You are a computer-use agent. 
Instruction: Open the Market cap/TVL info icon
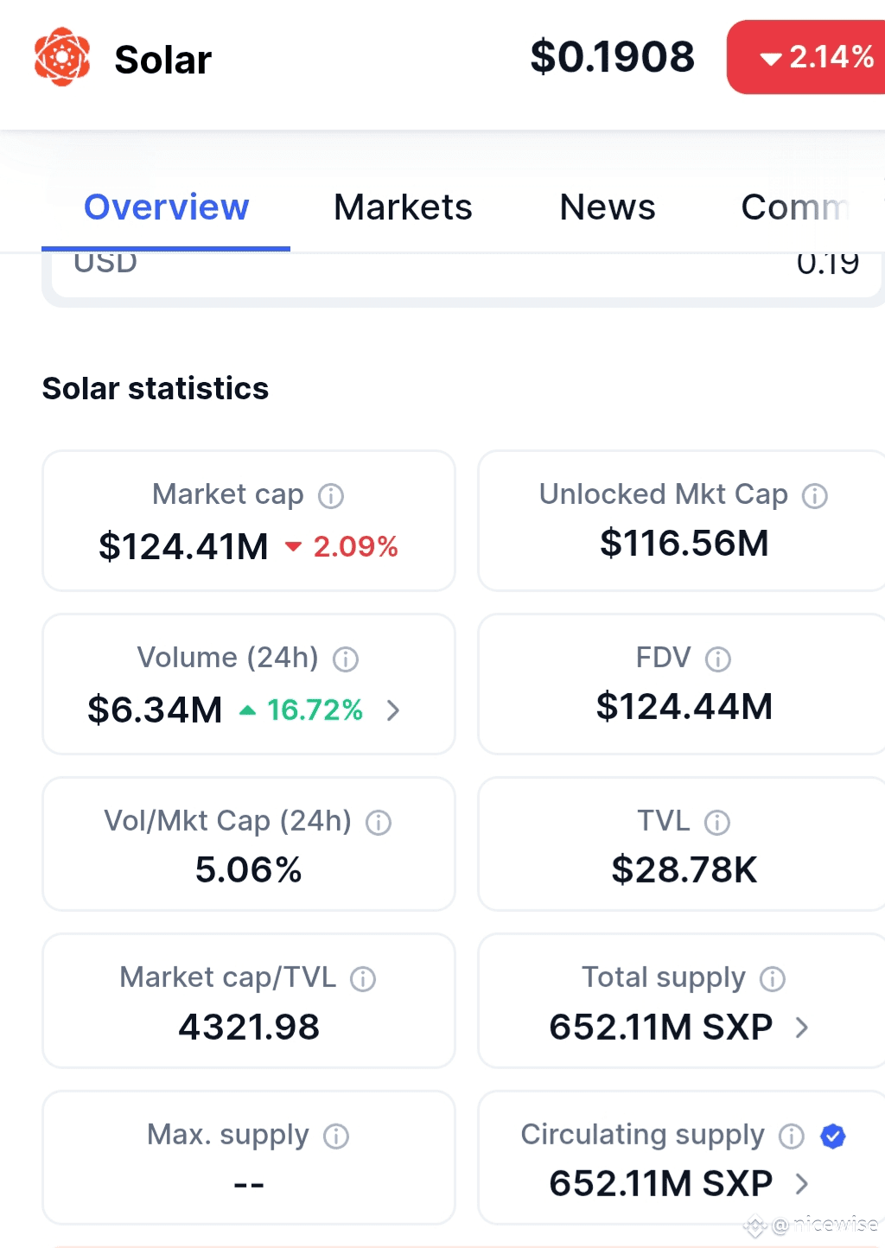coord(363,979)
